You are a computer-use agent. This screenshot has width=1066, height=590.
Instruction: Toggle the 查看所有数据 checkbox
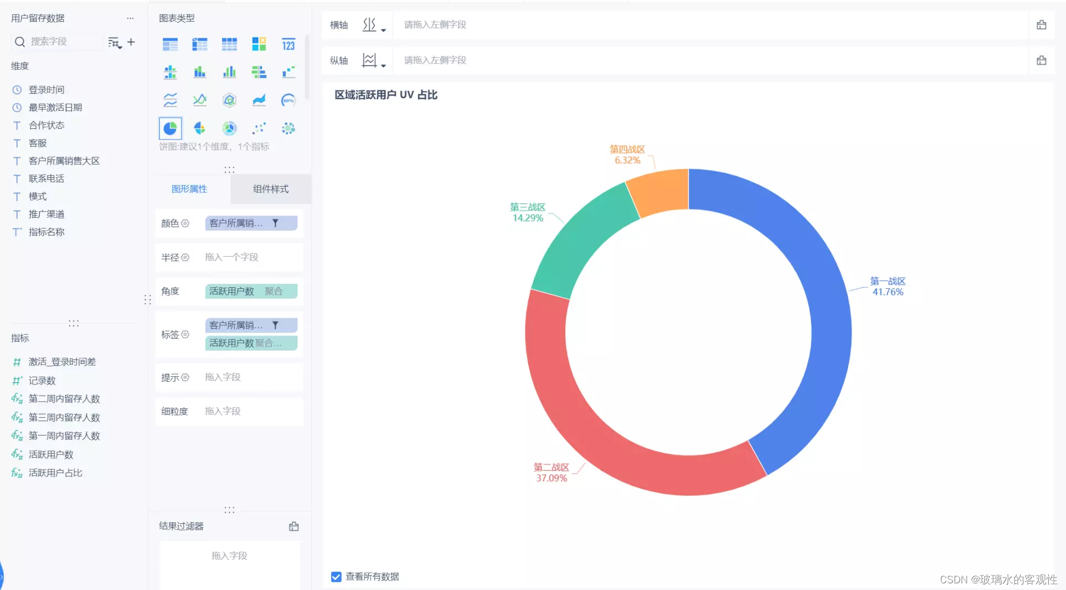(x=336, y=577)
